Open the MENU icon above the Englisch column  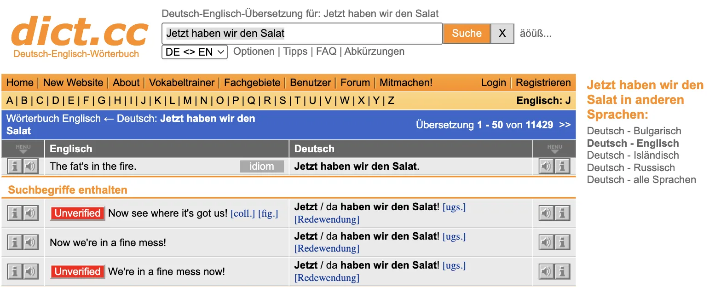[23, 149]
